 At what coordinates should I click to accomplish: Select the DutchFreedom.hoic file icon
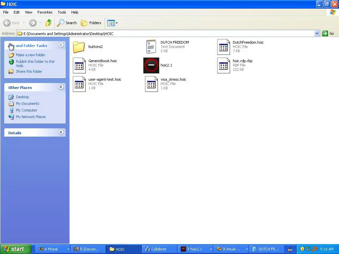223,47
